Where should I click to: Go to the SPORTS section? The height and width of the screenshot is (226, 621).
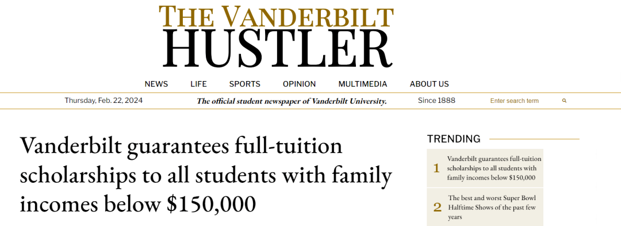point(245,85)
